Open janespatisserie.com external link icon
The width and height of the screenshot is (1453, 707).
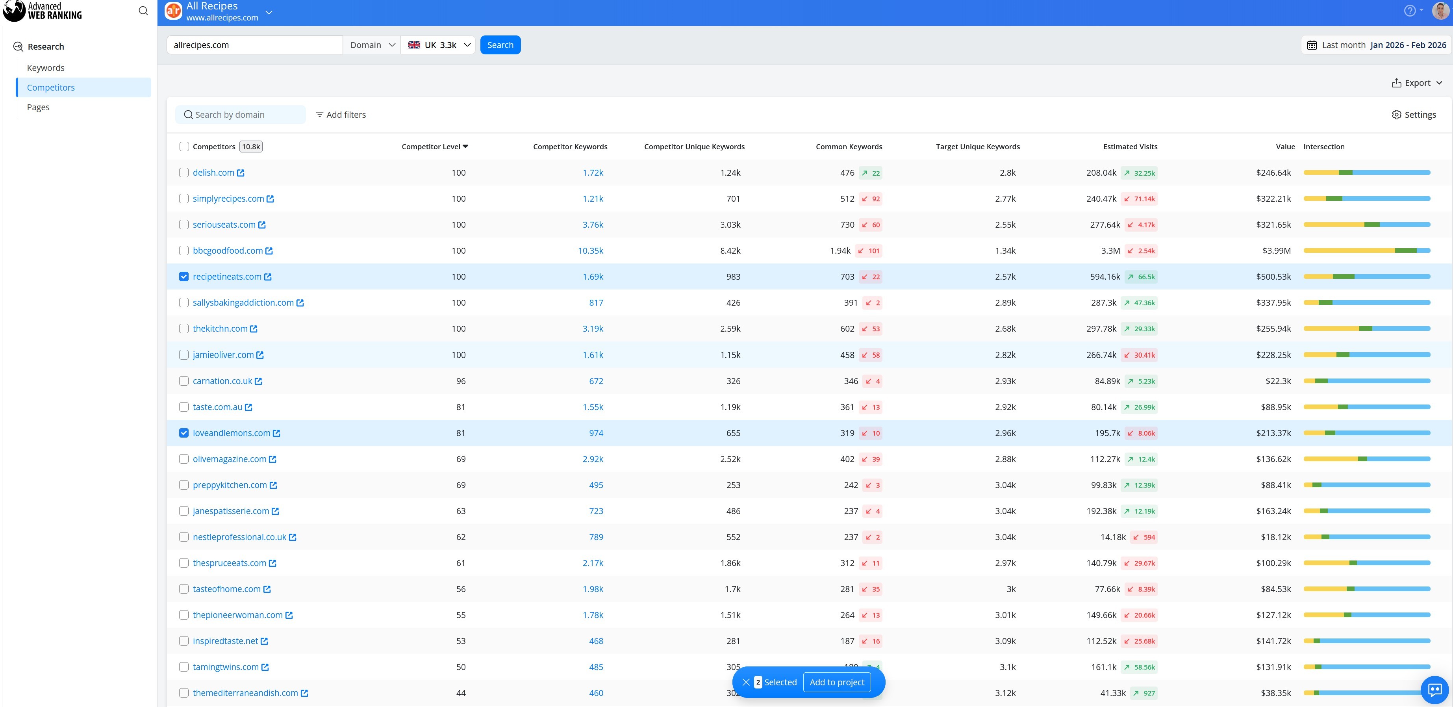tap(275, 511)
